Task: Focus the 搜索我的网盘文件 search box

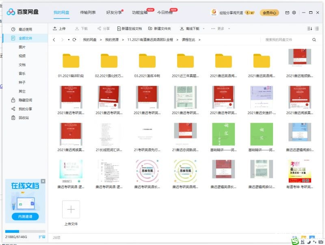Action: pyautogui.click(x=286, y=39)
